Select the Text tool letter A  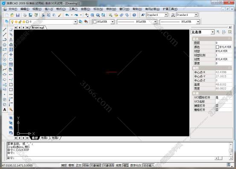pyautogui.click(x=5, y=109)
